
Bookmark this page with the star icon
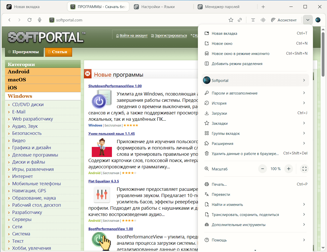click(231, 20)
